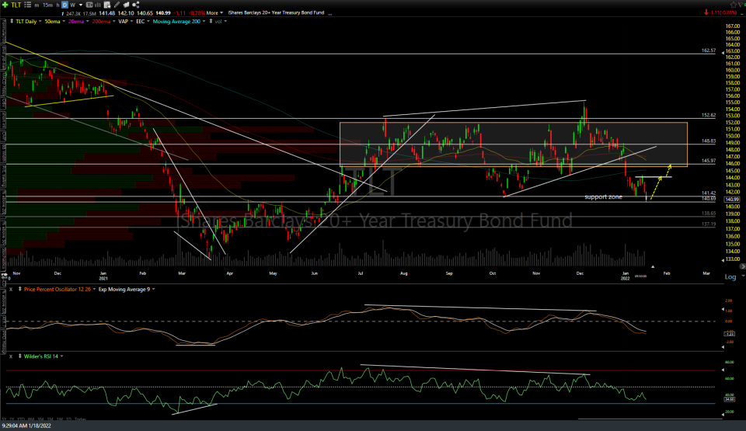Screen dimensions: 746x431
Task: Click the star favorite icon
Action: click(733, 5)
